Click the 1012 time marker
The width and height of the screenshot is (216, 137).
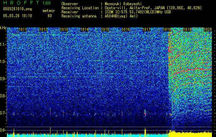click(x=43, y=29)
